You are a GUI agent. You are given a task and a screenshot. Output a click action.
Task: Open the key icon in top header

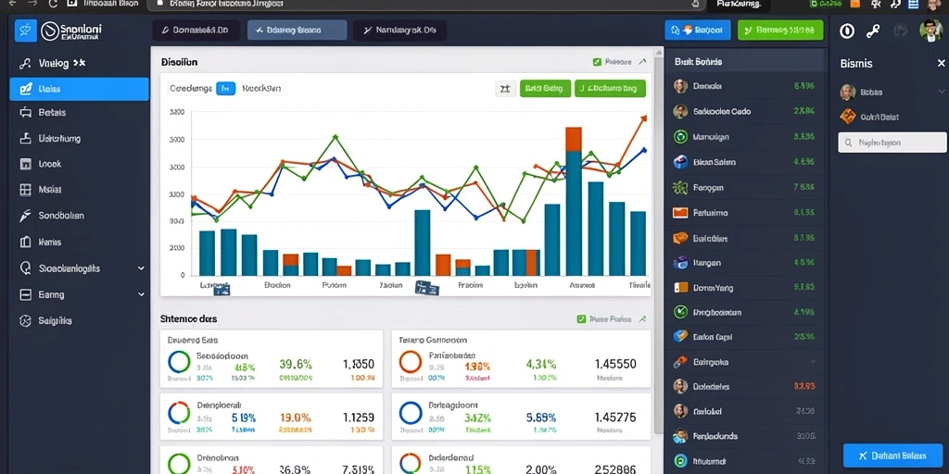pyautogui.click(x=873, y=31)
